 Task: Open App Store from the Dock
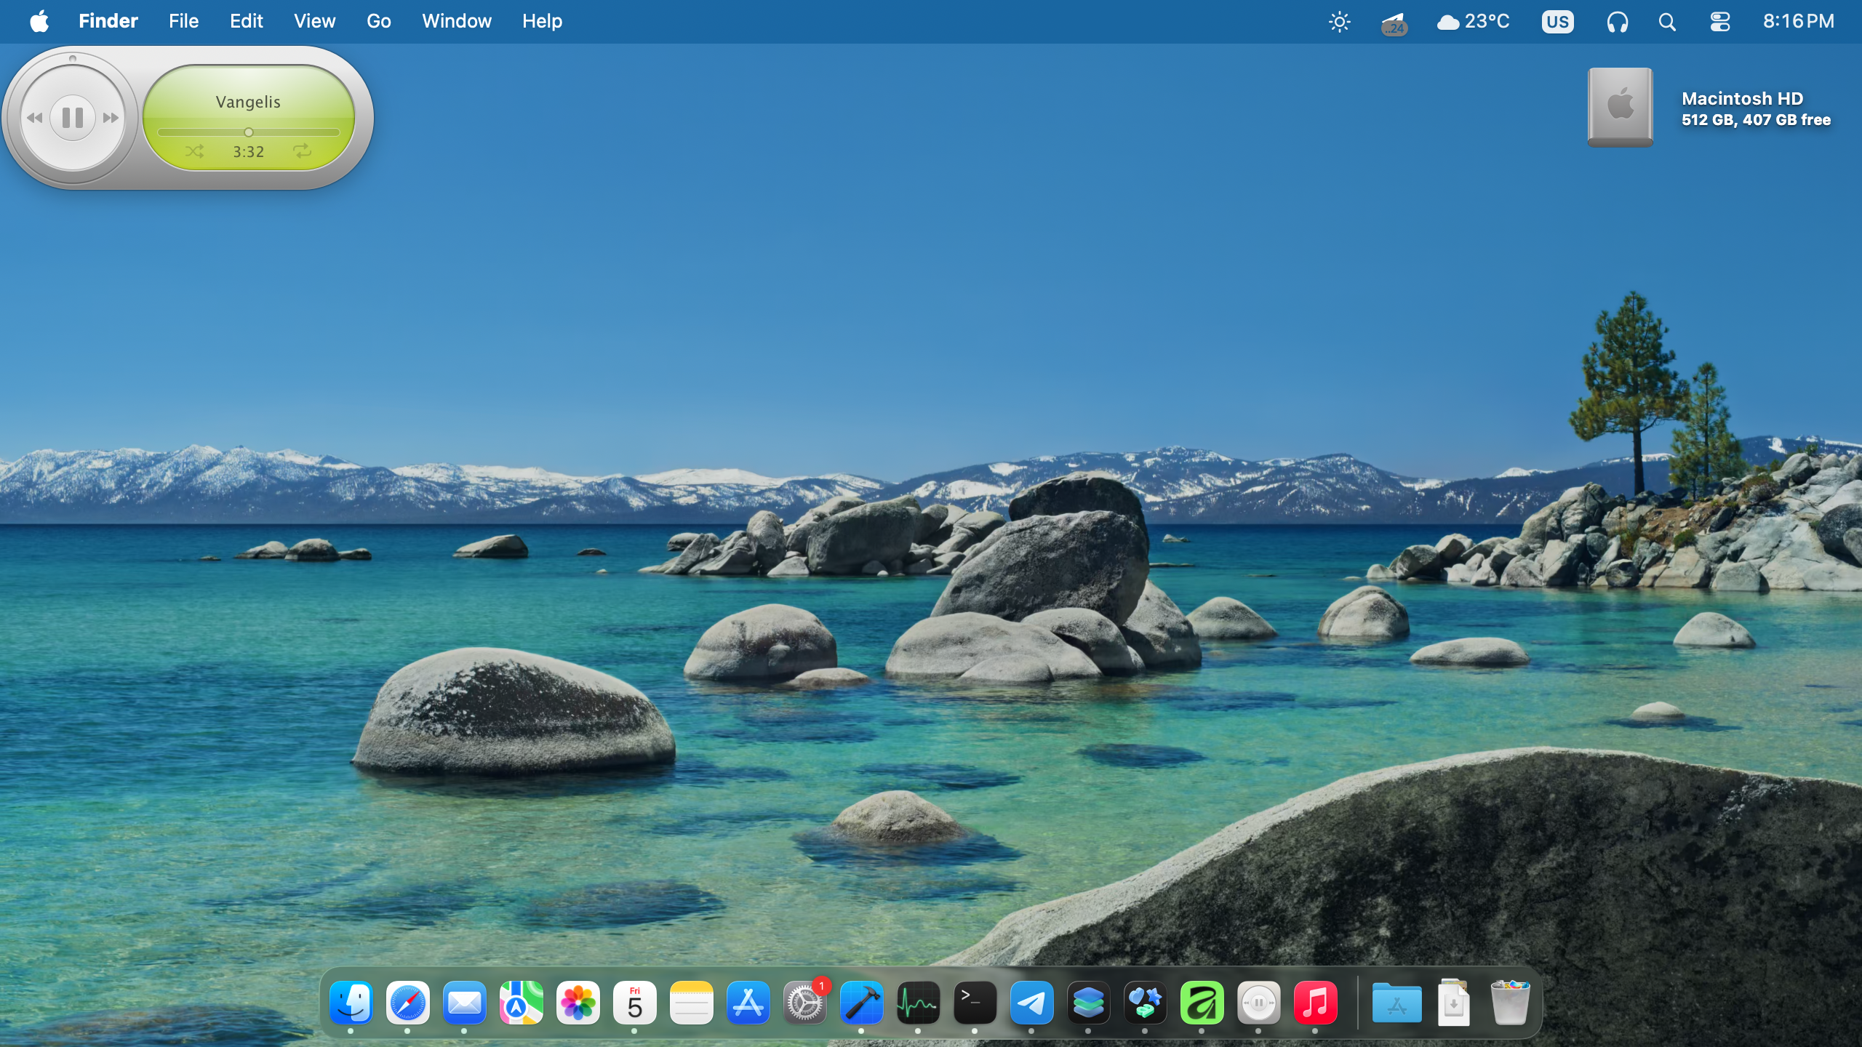(748, 1003)
